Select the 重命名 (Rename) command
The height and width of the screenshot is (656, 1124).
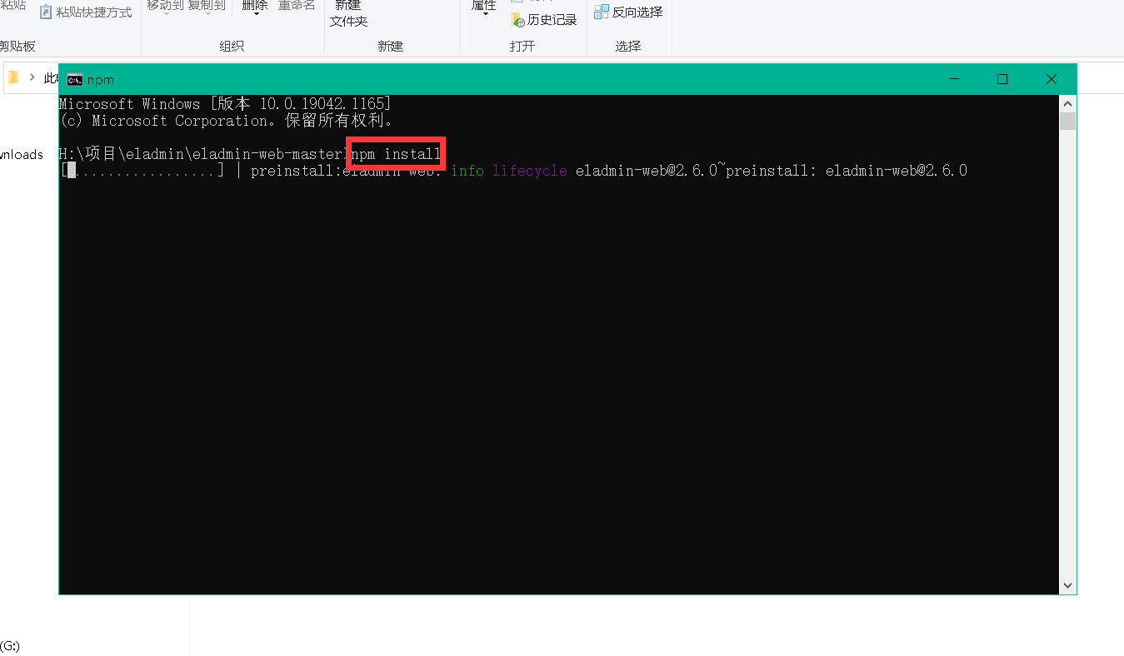tap(297, 4)
